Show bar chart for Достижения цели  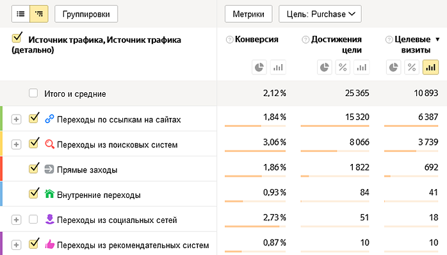tap(361, 67)
